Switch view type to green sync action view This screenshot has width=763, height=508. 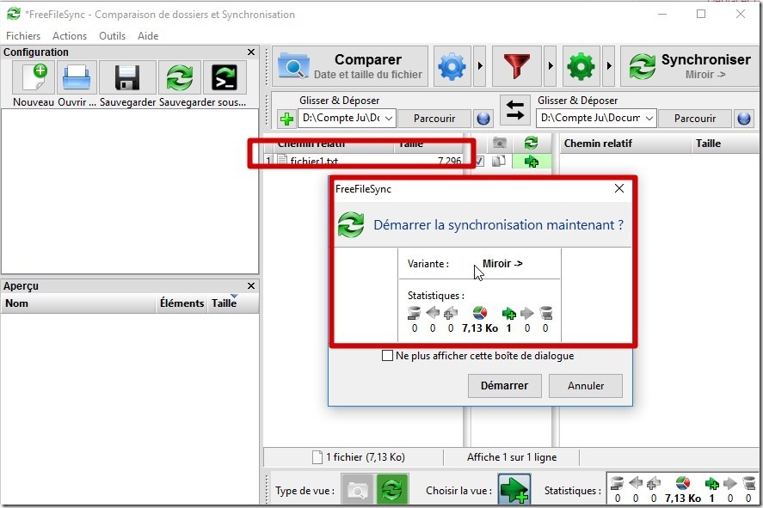tap(391, 490)
